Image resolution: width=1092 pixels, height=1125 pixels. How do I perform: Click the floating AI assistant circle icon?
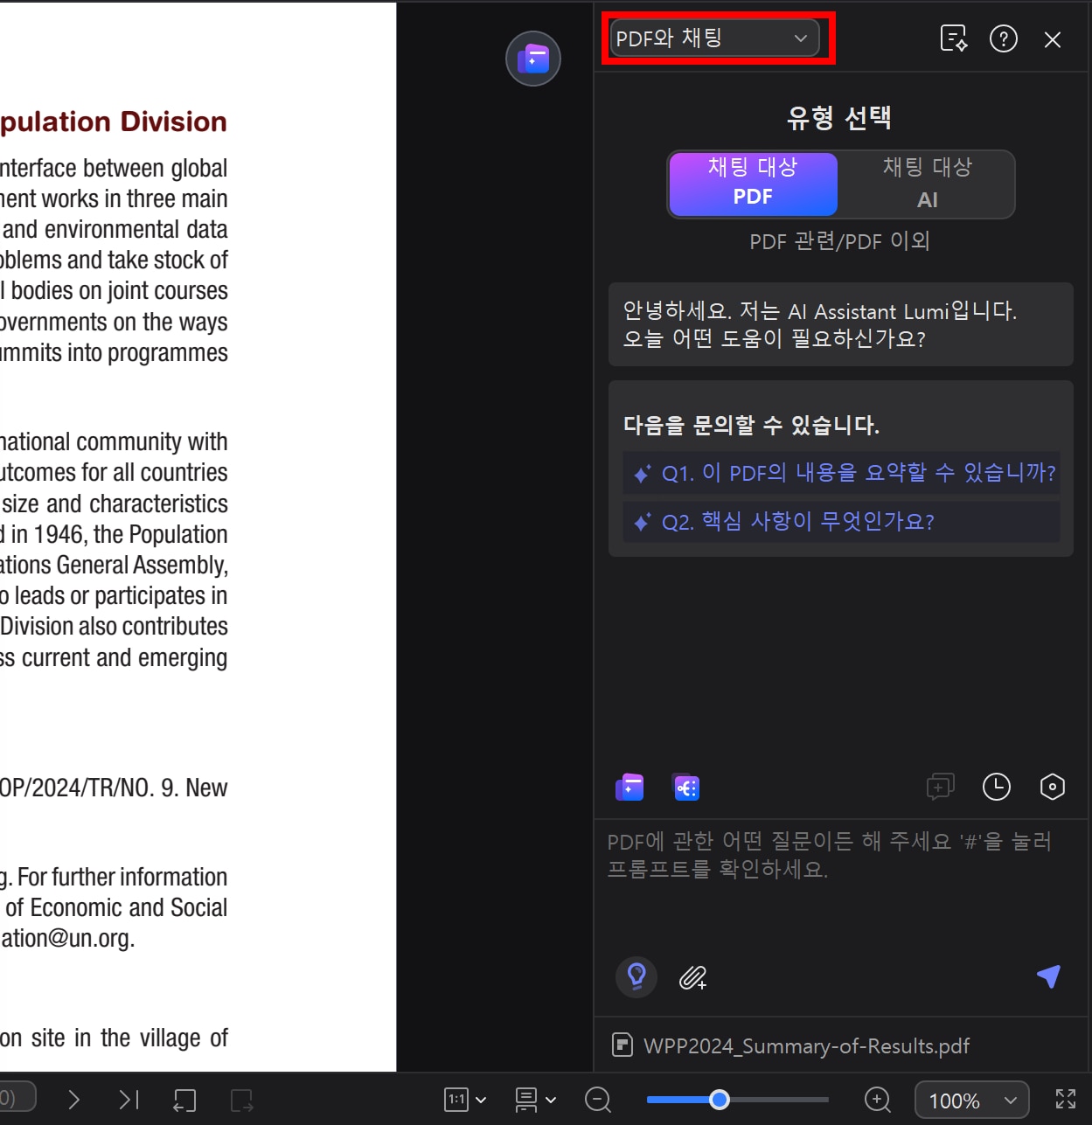click(x=533, y=59)
